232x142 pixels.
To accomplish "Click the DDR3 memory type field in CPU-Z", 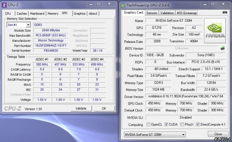I will pos(69,25).
